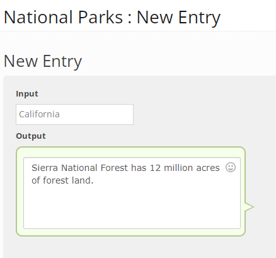Click inside the Output text area

(x=132, y=193)
